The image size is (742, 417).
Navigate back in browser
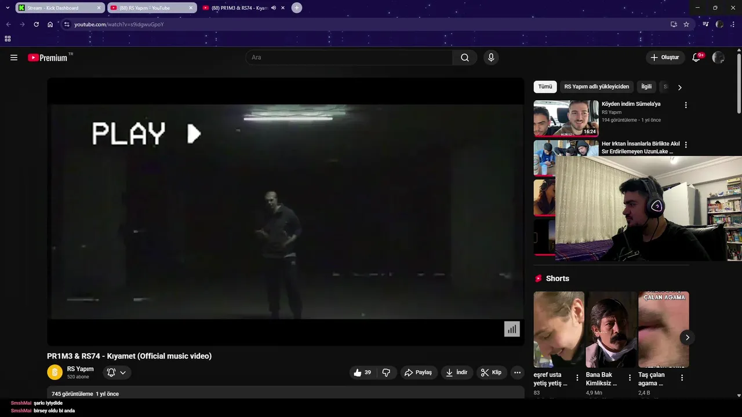[x=8, y=24]
